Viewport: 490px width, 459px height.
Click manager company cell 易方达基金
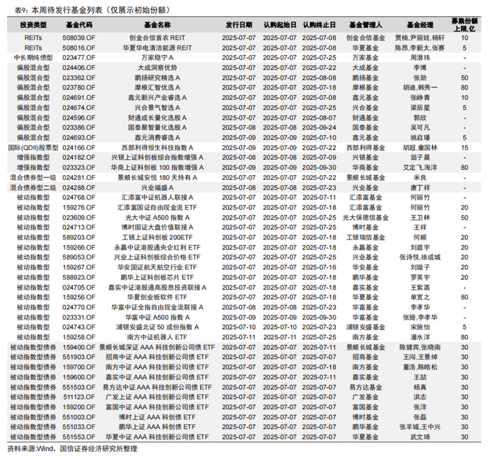(x=365, y=387)
